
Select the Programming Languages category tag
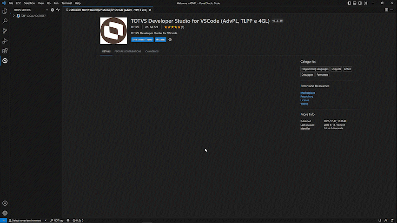315,69
